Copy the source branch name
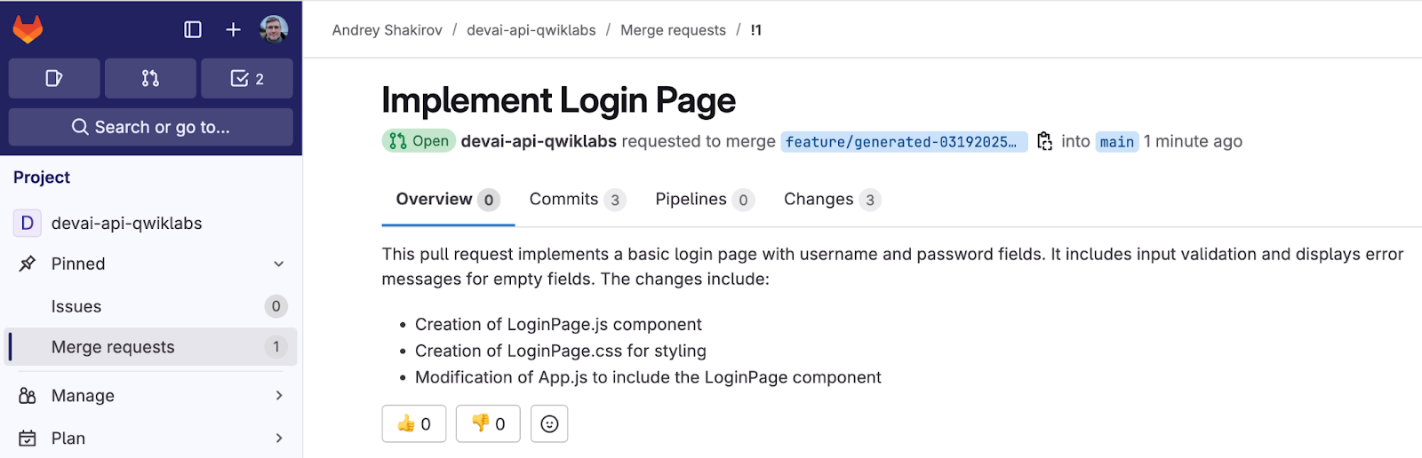 (x=1044, y=141)
